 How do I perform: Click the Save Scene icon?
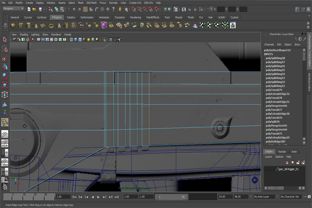point(40,9)
